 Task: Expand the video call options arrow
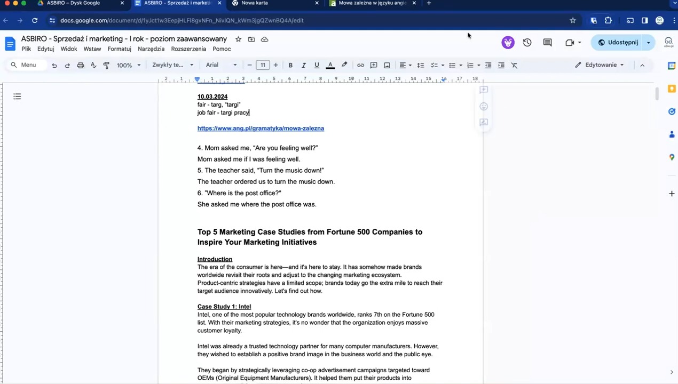click(580, 43)
